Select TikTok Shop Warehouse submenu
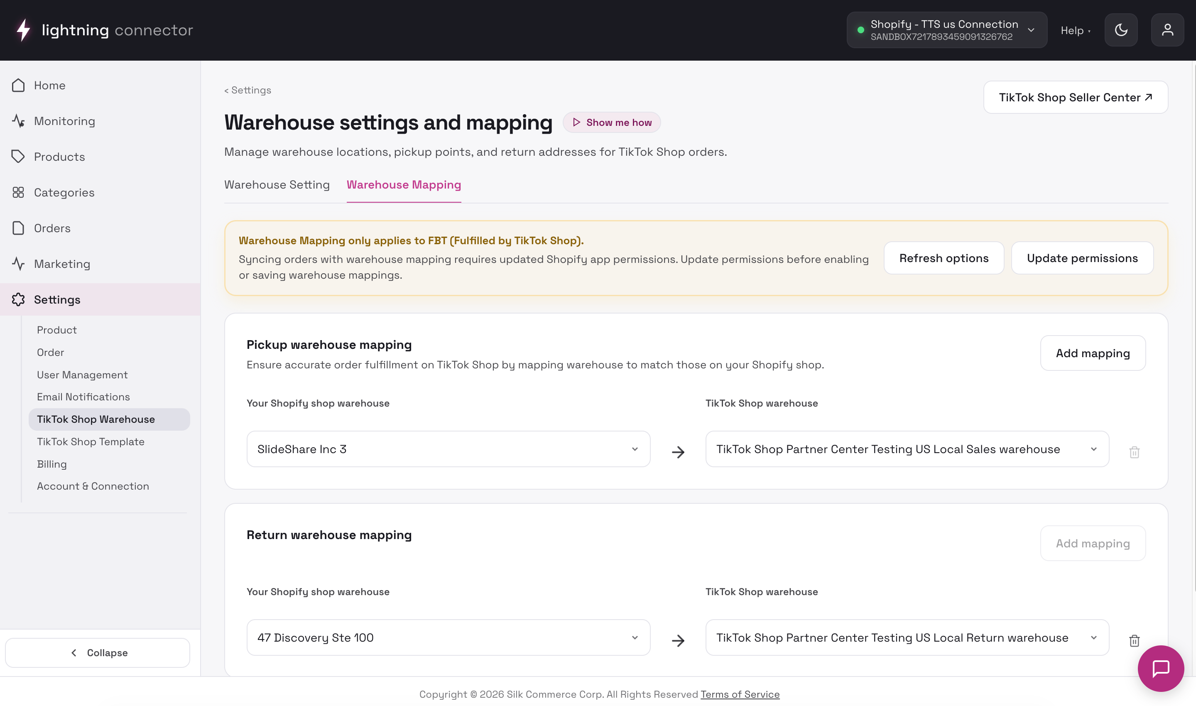 (x=109, y=419)
